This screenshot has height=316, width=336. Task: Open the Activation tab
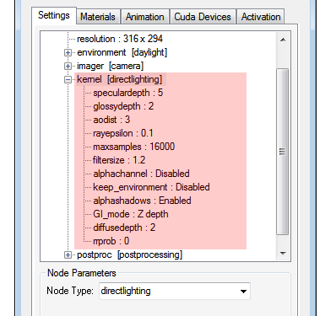point(261,17)
